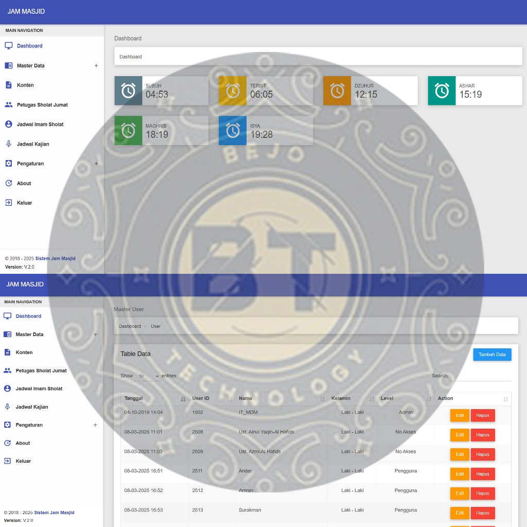The image size is (527, 527).
Task: Expand Pengaturan plus sign in the Master User page sidebar
Action: coord(95,425)
